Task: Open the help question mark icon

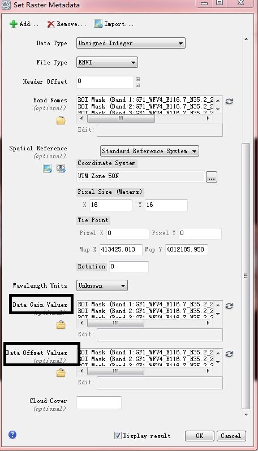Action: (12, 434)
